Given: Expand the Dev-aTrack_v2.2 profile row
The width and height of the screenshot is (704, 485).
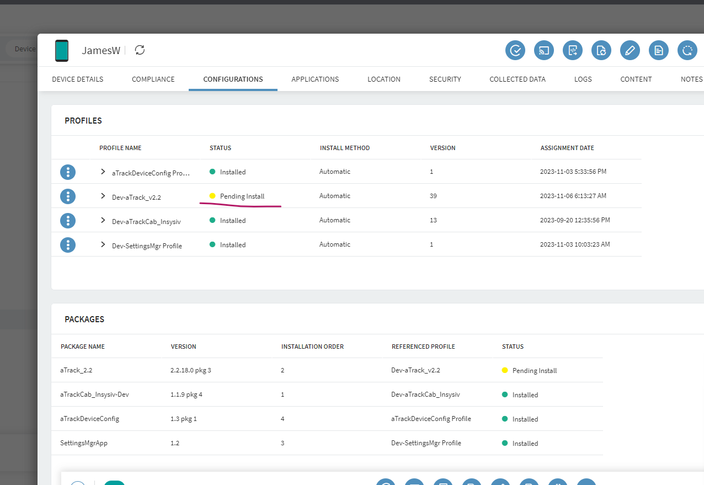Looking at the screenshot, I should pos(103,196).
